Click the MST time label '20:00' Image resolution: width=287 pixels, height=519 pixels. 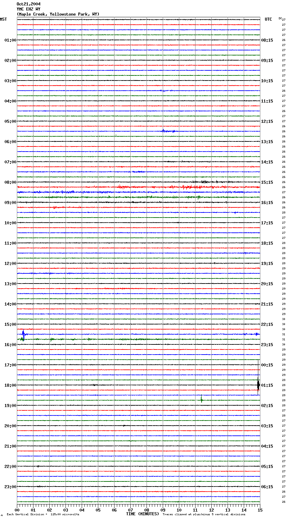[10, 426]
